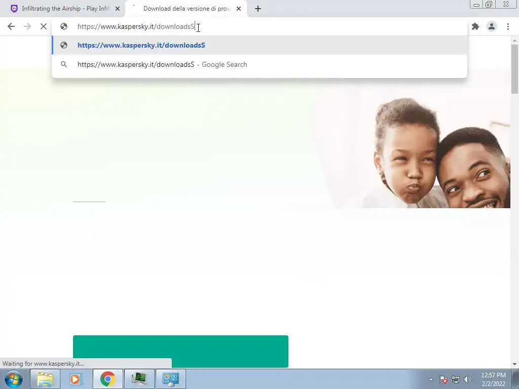Image resolution: width=519 pixels, height=389 pixels.
Task: Launch Windows Media Player from the taskbar
Action: click(x=76, y=379)
